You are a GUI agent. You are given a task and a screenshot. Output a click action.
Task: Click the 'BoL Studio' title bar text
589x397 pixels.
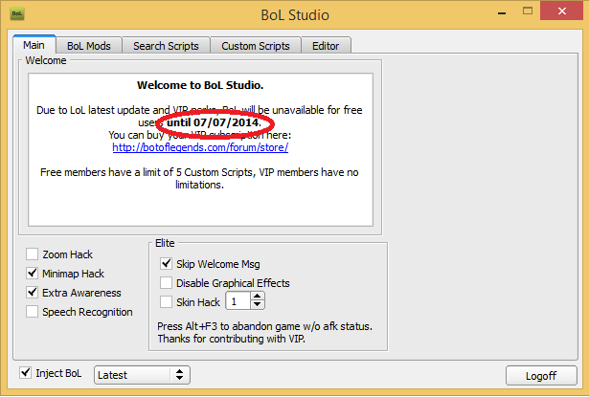point(295,15)
